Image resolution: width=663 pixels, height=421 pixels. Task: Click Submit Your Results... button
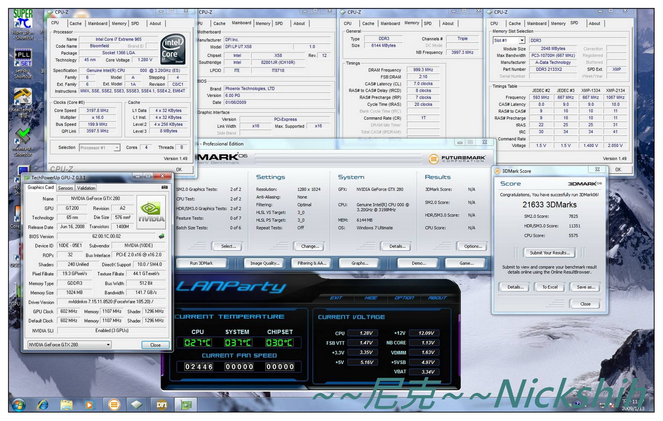550,253
